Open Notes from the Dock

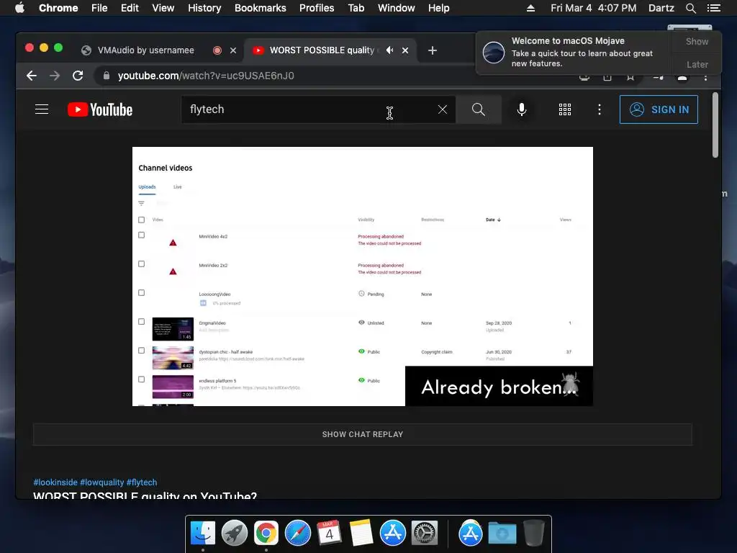click(361, 534)
